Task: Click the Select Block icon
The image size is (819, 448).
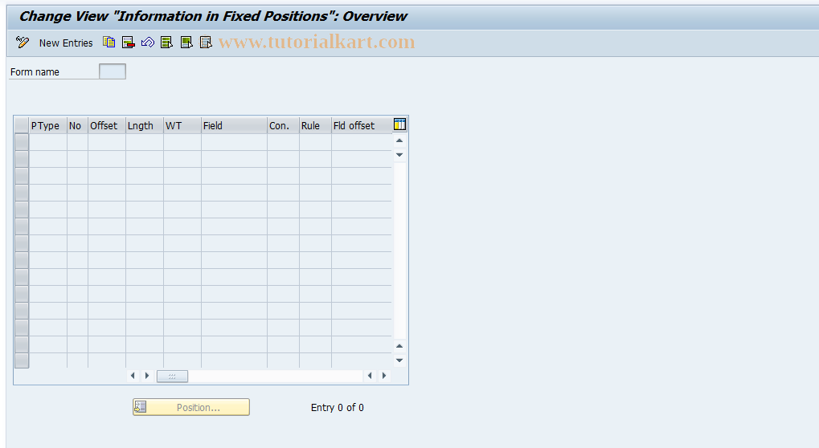Action: (186, 43)
